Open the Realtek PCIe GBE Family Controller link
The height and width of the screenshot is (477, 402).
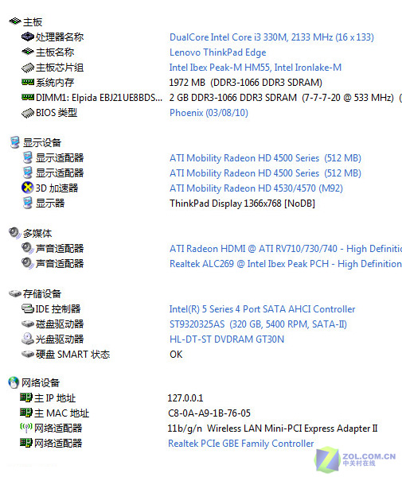pyautogui.click(x=241, y=444)
